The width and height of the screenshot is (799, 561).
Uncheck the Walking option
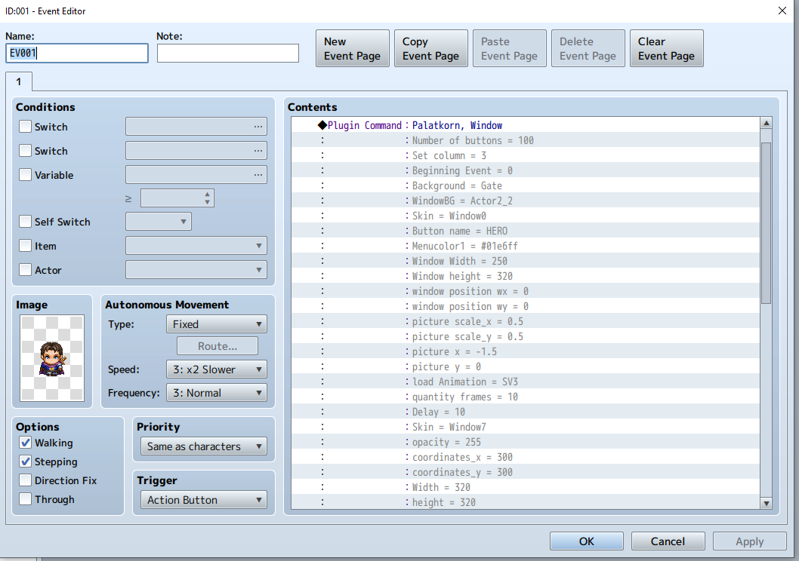click(25, 443)
